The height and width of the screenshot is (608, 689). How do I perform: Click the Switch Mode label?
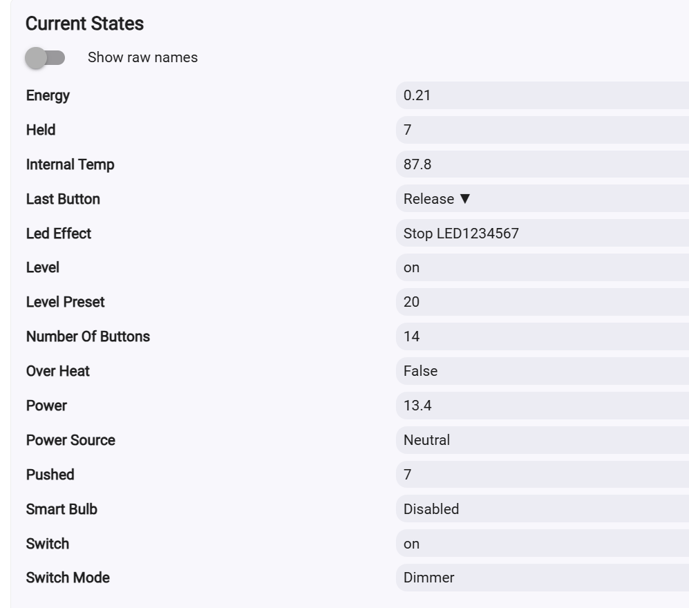[x=68, y=578]
